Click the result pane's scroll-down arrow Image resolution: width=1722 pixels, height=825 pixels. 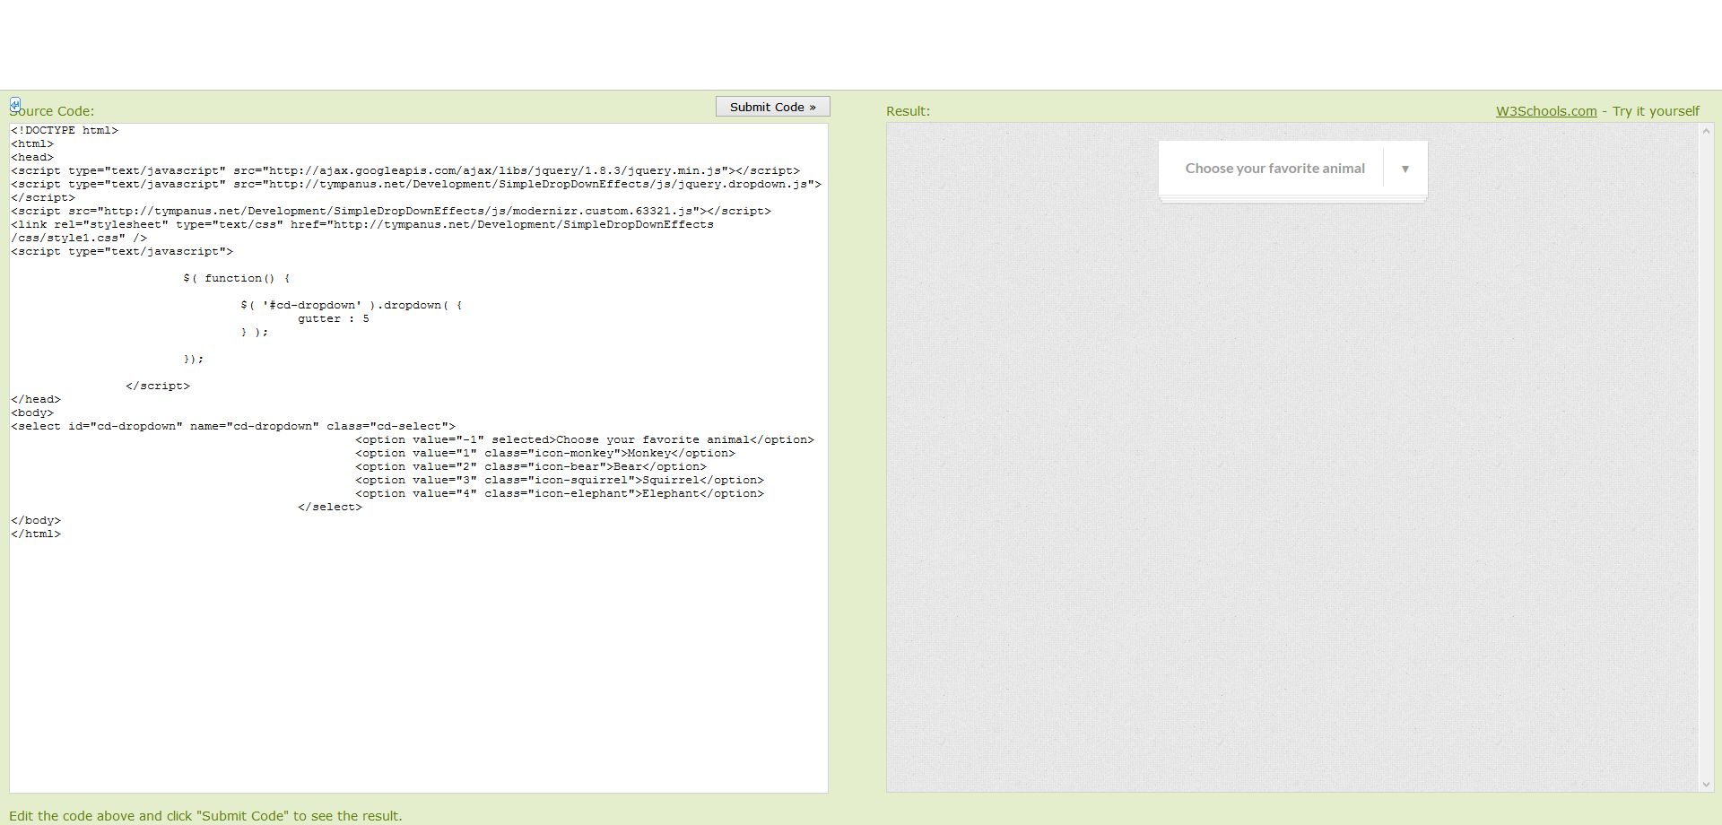point(1706,784)
